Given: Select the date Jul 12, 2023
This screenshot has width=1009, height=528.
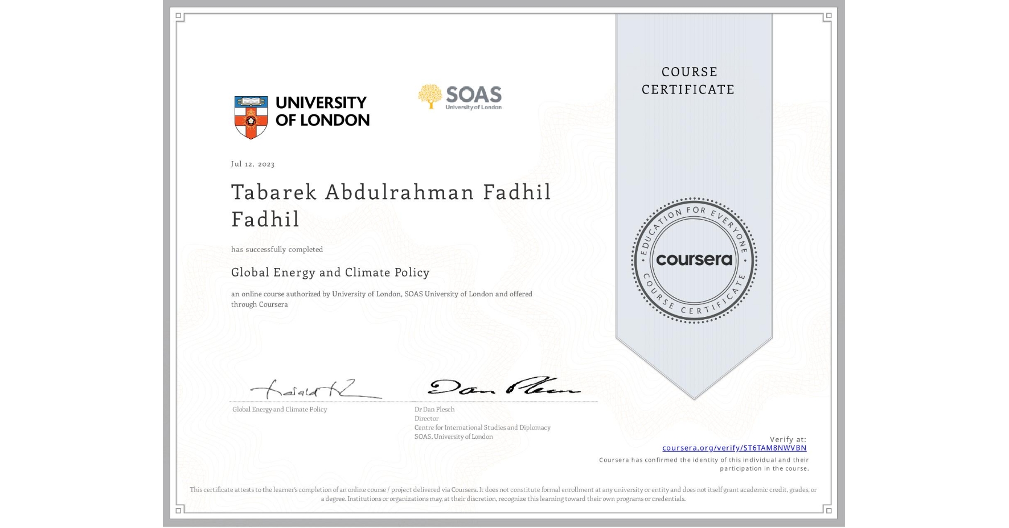Looking at the screenshot, I should [x=252, y=164].
